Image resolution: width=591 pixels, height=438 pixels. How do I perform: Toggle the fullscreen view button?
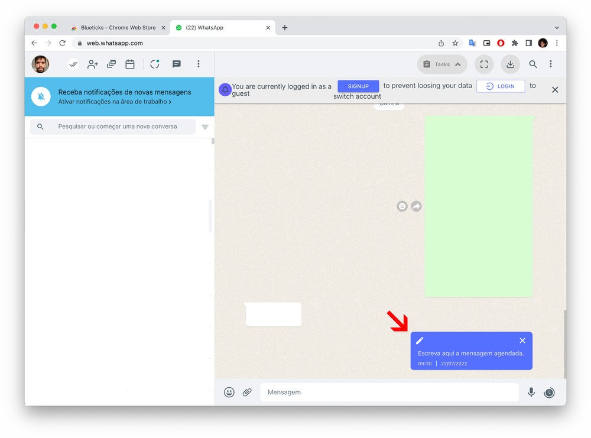point(484,64)
